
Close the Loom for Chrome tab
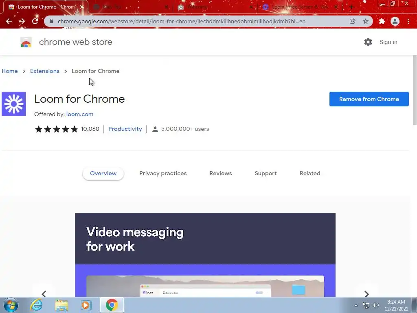pos(82,7)
